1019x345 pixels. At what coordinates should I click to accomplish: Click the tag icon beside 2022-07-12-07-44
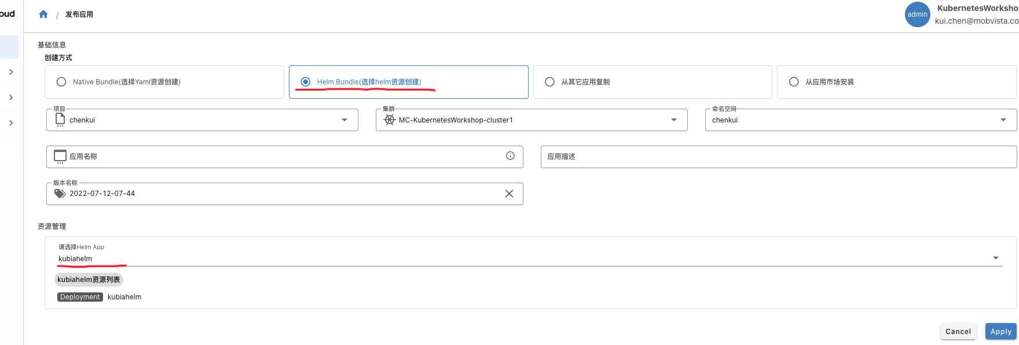click(x=60, y=194)
